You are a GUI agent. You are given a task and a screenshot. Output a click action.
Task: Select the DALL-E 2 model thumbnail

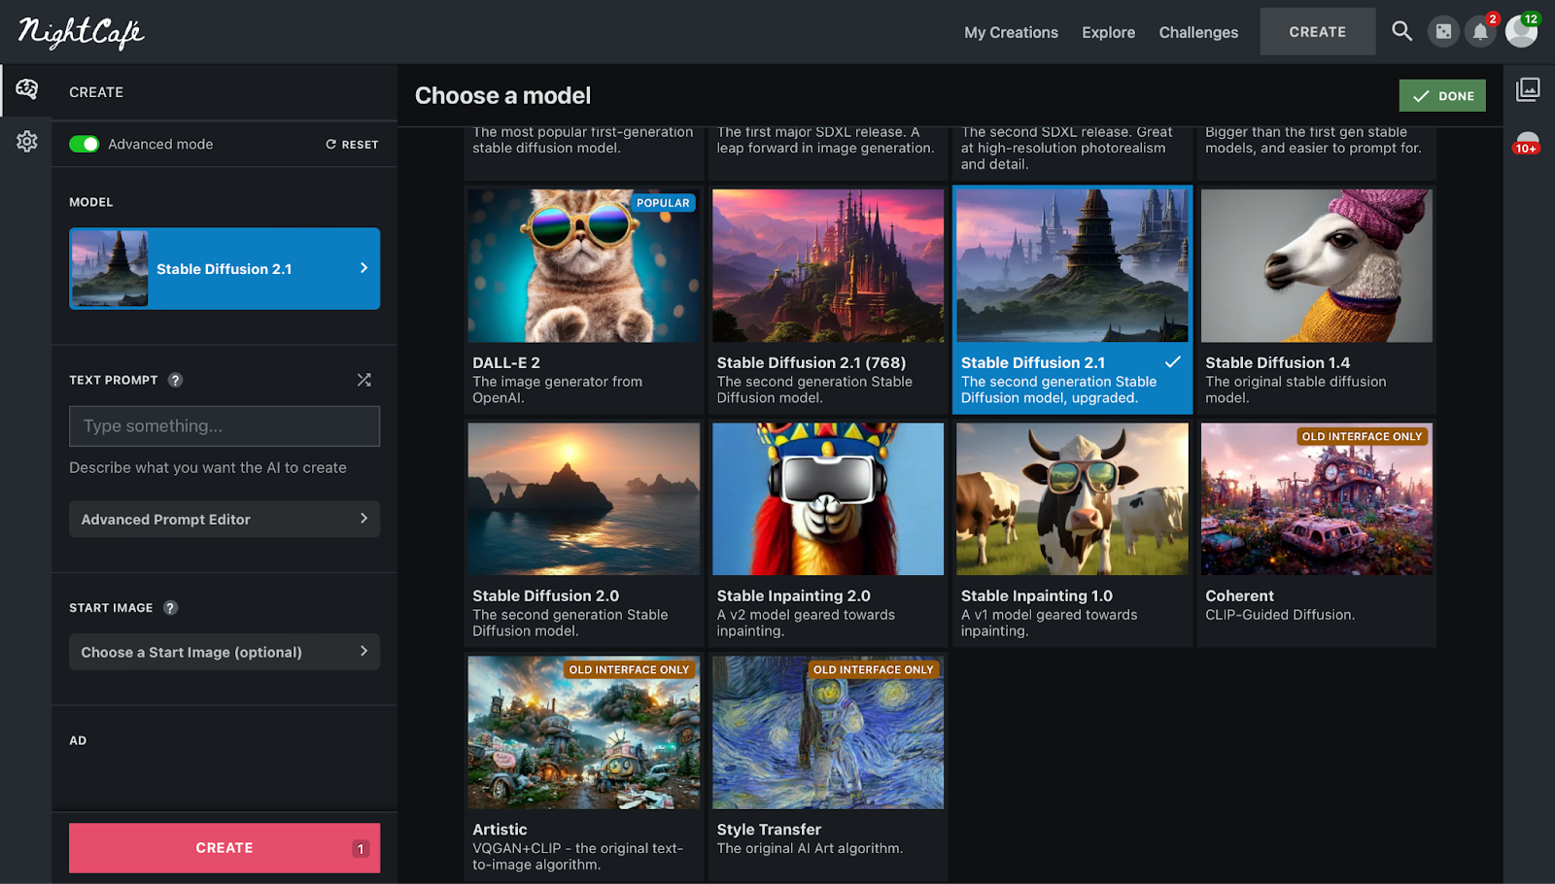(583, 265)
